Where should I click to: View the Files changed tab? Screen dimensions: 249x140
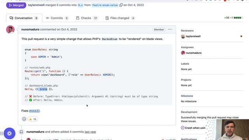[x=120, y=18]
